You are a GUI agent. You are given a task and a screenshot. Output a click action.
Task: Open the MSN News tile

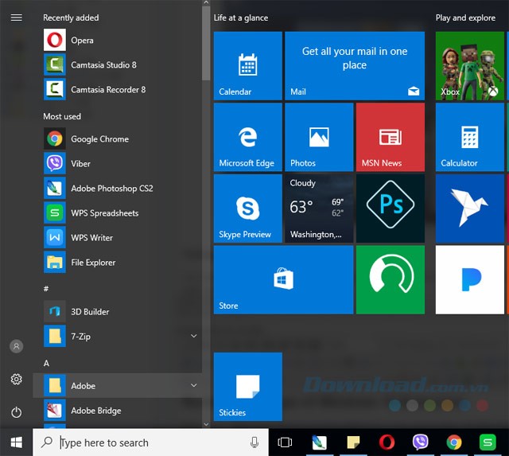390,137
